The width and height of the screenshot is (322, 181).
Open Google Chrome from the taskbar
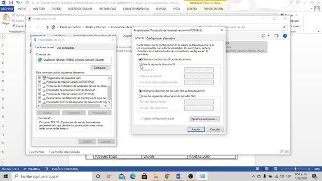tap(168, 176)
